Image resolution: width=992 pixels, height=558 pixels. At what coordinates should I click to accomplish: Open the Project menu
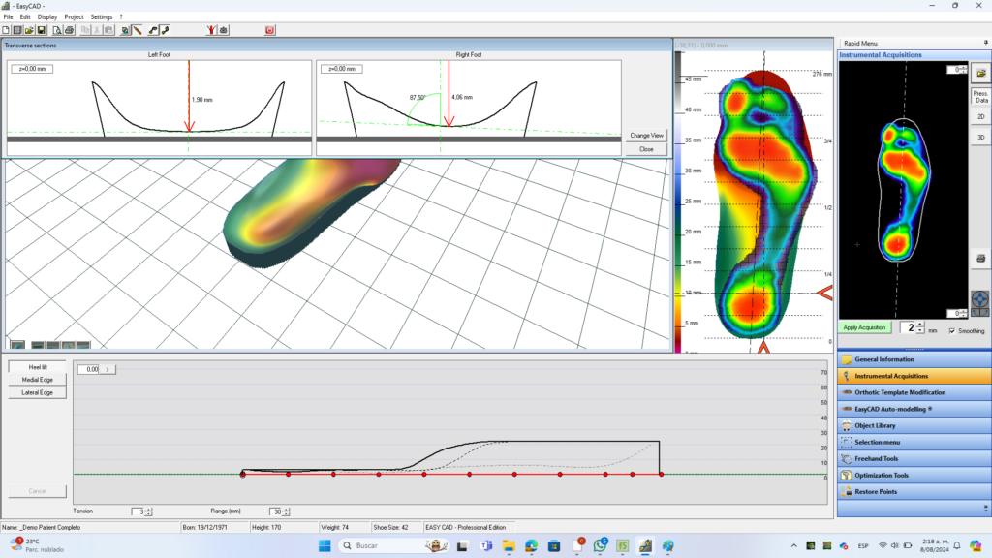74,17
